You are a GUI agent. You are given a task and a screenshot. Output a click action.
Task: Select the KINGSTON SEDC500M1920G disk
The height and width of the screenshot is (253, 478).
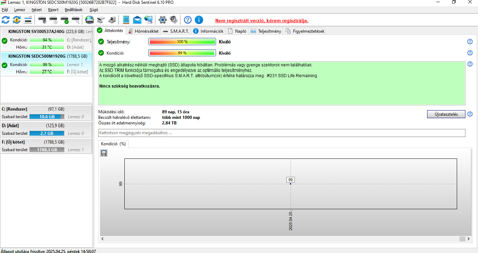pyautogui.click(x=47, y=64)
